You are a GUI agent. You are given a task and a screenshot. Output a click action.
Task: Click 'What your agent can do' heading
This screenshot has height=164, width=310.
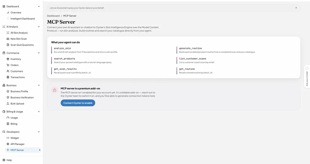click(65, 42)
